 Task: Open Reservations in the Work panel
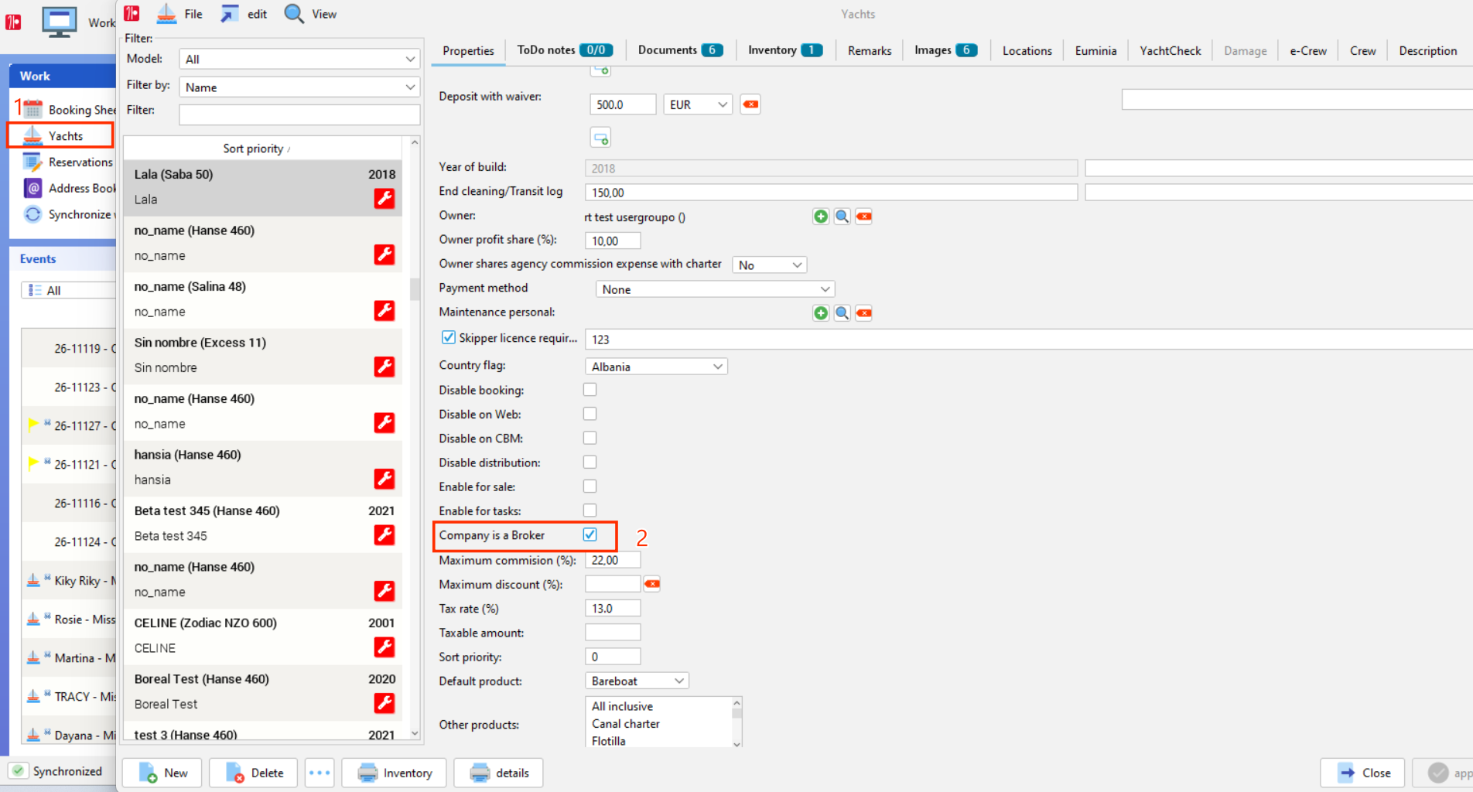[68, 162]
